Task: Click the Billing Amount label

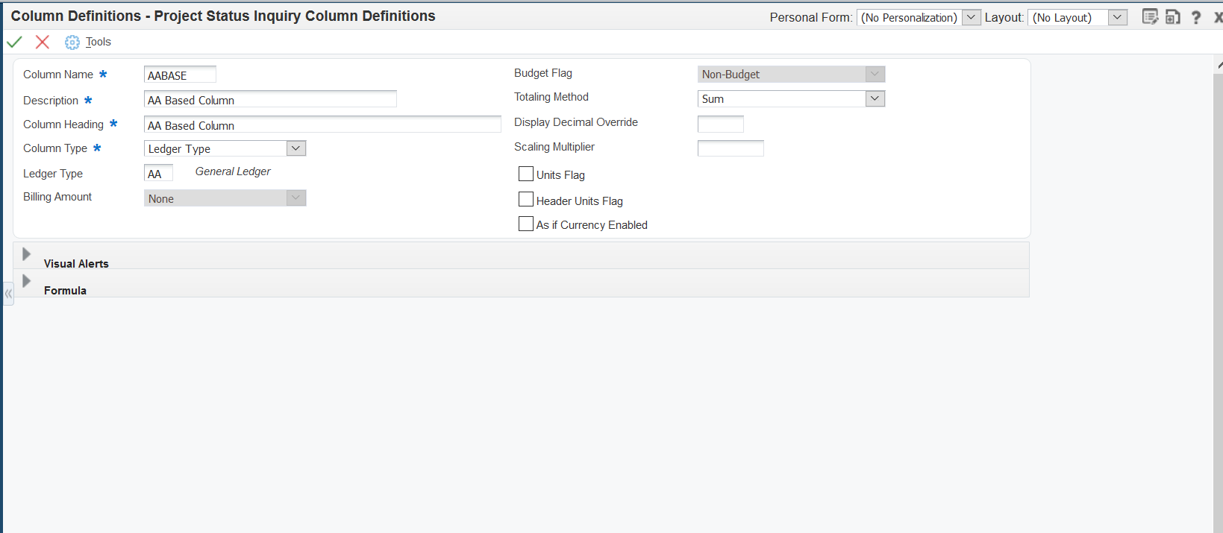Action: [x=57, y=197]
